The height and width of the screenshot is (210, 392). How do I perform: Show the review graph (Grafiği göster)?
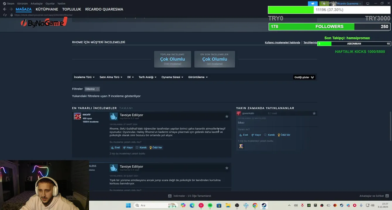(x=304, y=77)
